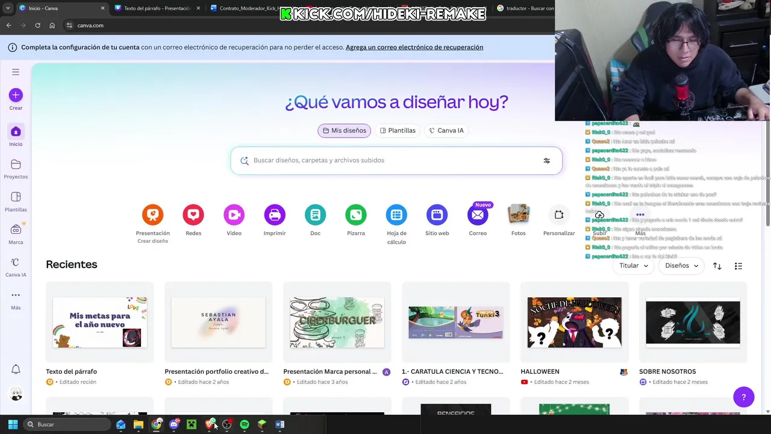The height and width of the screenshot is (434, 771).
Task: Open Minecraft creeper icon in taskbar
Action: click(x=192, y=424)
